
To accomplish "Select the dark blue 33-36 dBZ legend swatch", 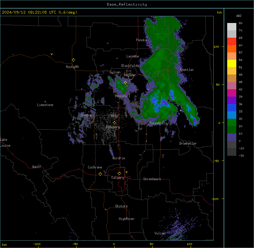I will pos(232,108).
